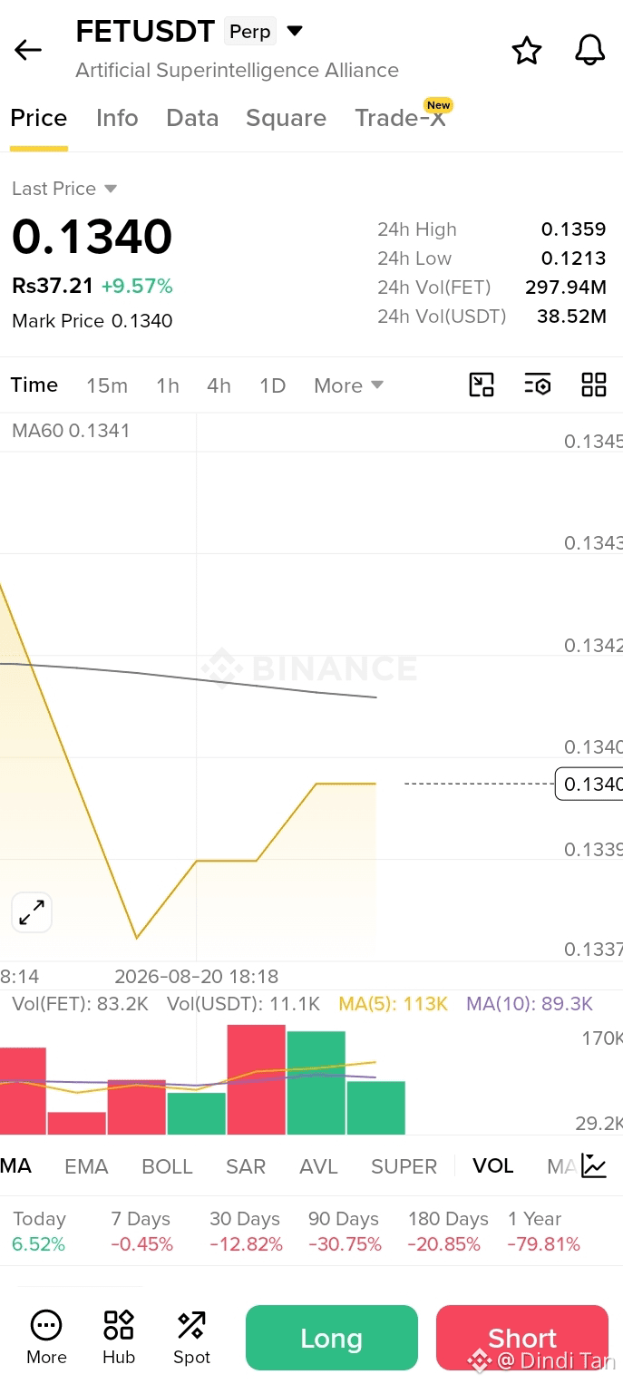Viewport: 623px width, 1384px height.
Task: Switch to the Info tab
Action: coord(117,118)
